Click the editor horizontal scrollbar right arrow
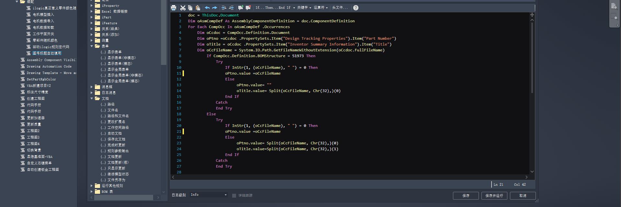 pos(526,177)
